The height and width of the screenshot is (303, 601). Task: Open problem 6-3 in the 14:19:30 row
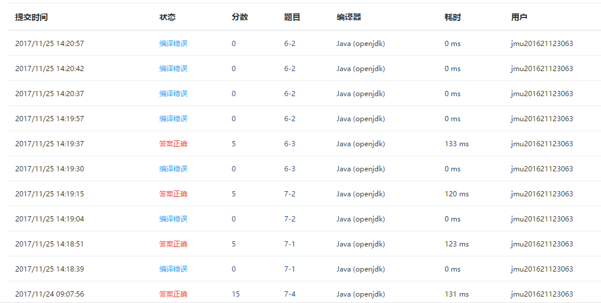click(x=290, y=169)
